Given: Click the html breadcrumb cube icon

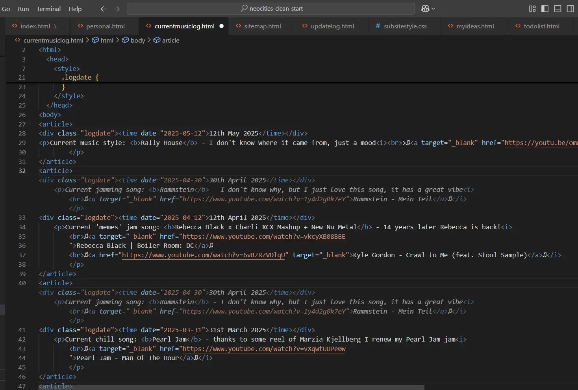Looking at the screenshot, I should click(x=95, y=40).
